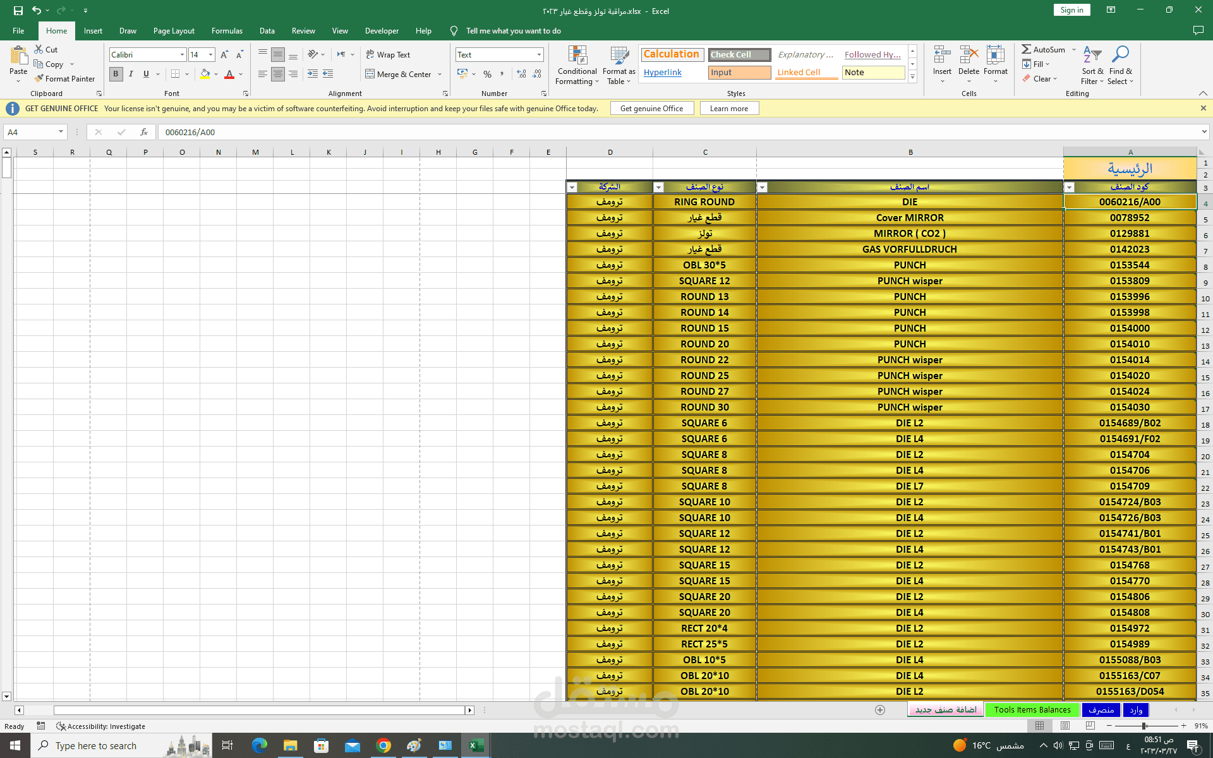Toggle Wrap Text on selected cell
Image resolution: width=1213 pixels, height=758 pixels.
pos(388,55)
